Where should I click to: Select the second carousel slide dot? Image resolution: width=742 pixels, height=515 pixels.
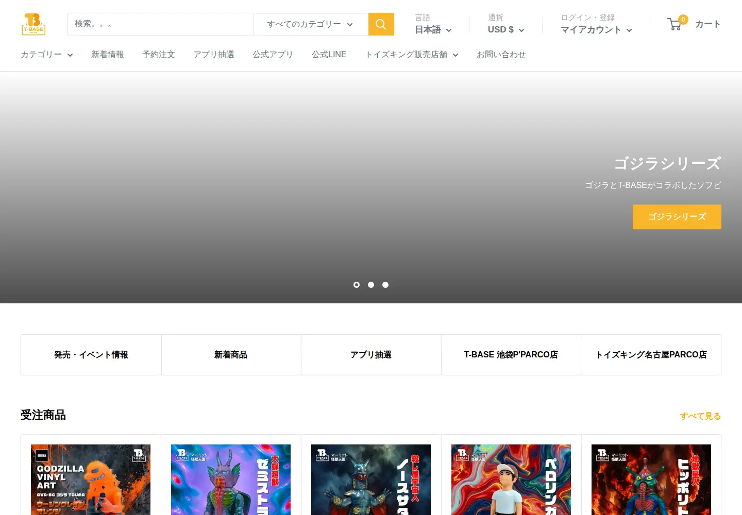pyautogui.click(x=371, y=285)
